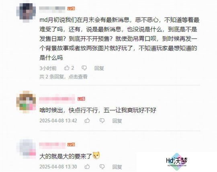This screenshot has height=172, width=217.
Task: Like the comment posted 3小时前
Action: [x=67, y=68]
